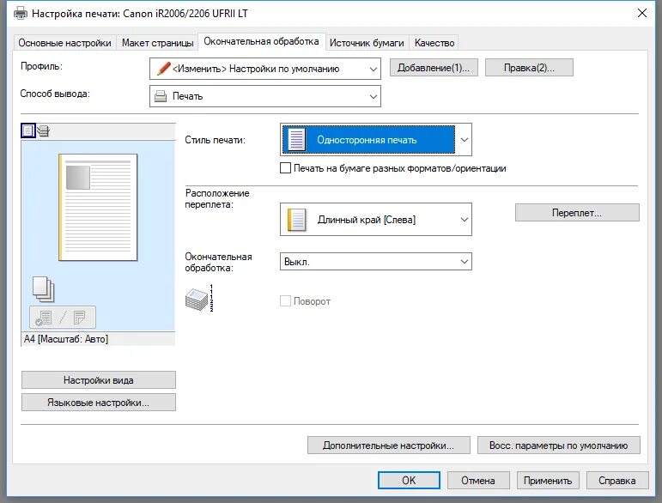Confirm with the OK button
Image resolution: width=662 pixels, height=503 pixels.
(409, 480)
